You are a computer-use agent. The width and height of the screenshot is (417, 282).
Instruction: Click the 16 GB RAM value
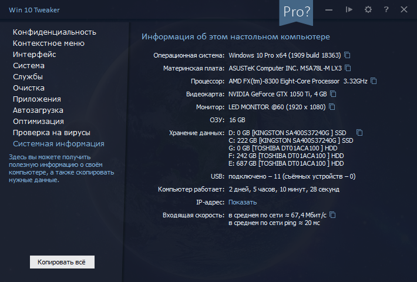(237, 120)
